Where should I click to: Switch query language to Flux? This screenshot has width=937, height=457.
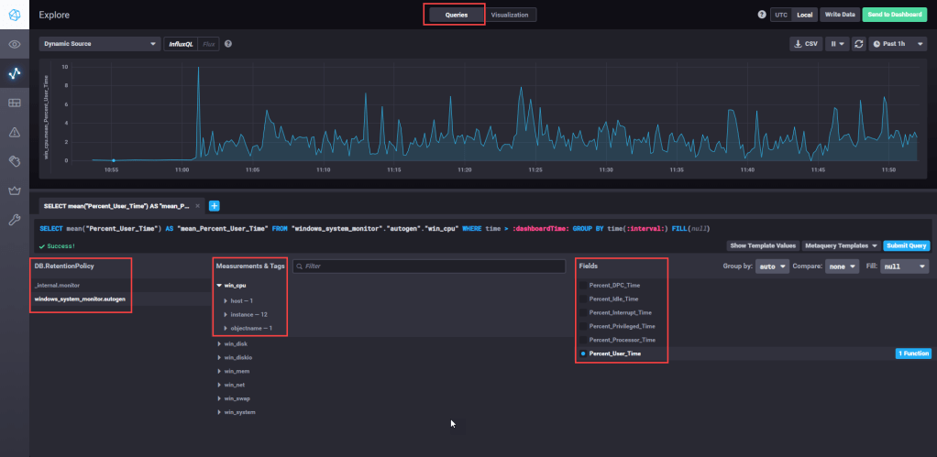click(x=208, y=44)
